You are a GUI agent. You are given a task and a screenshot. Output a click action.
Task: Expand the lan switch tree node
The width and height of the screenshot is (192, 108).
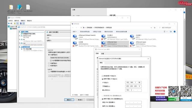coord(20,39)
